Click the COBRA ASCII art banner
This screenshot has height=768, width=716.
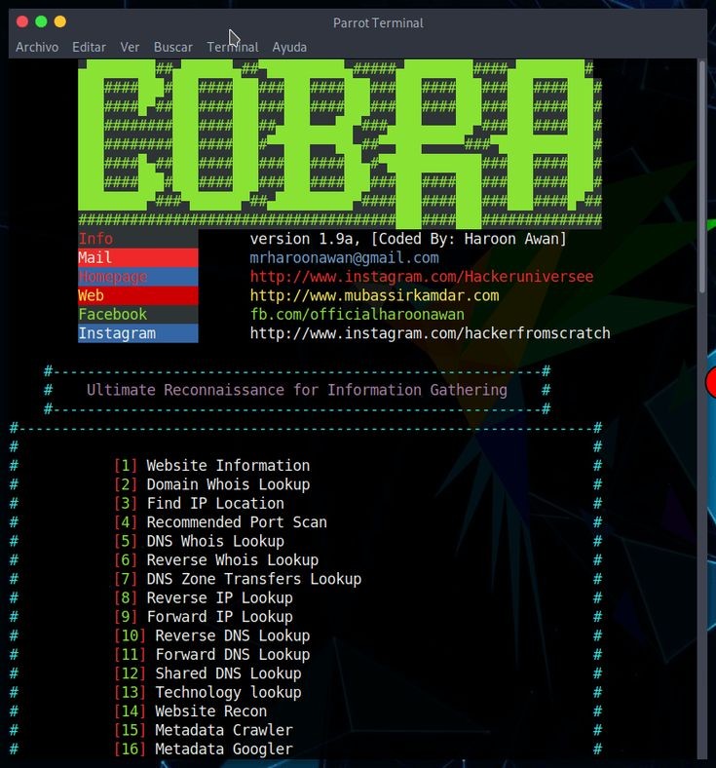[340, 143]
